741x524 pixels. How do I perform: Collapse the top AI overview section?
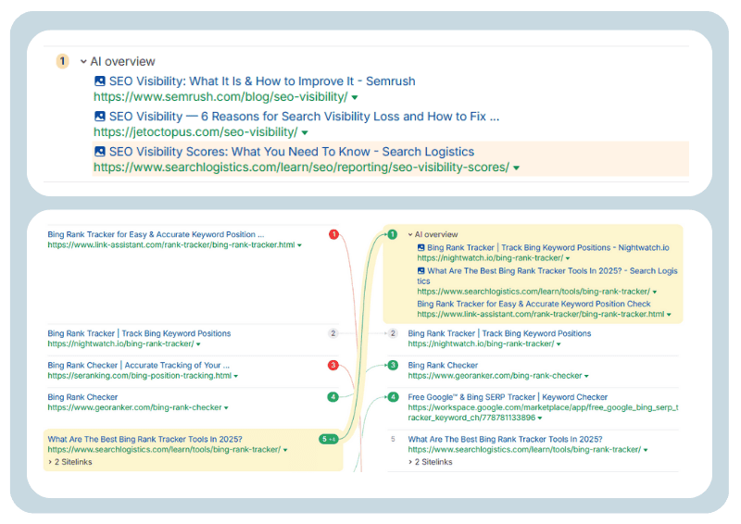click(83, 61)
